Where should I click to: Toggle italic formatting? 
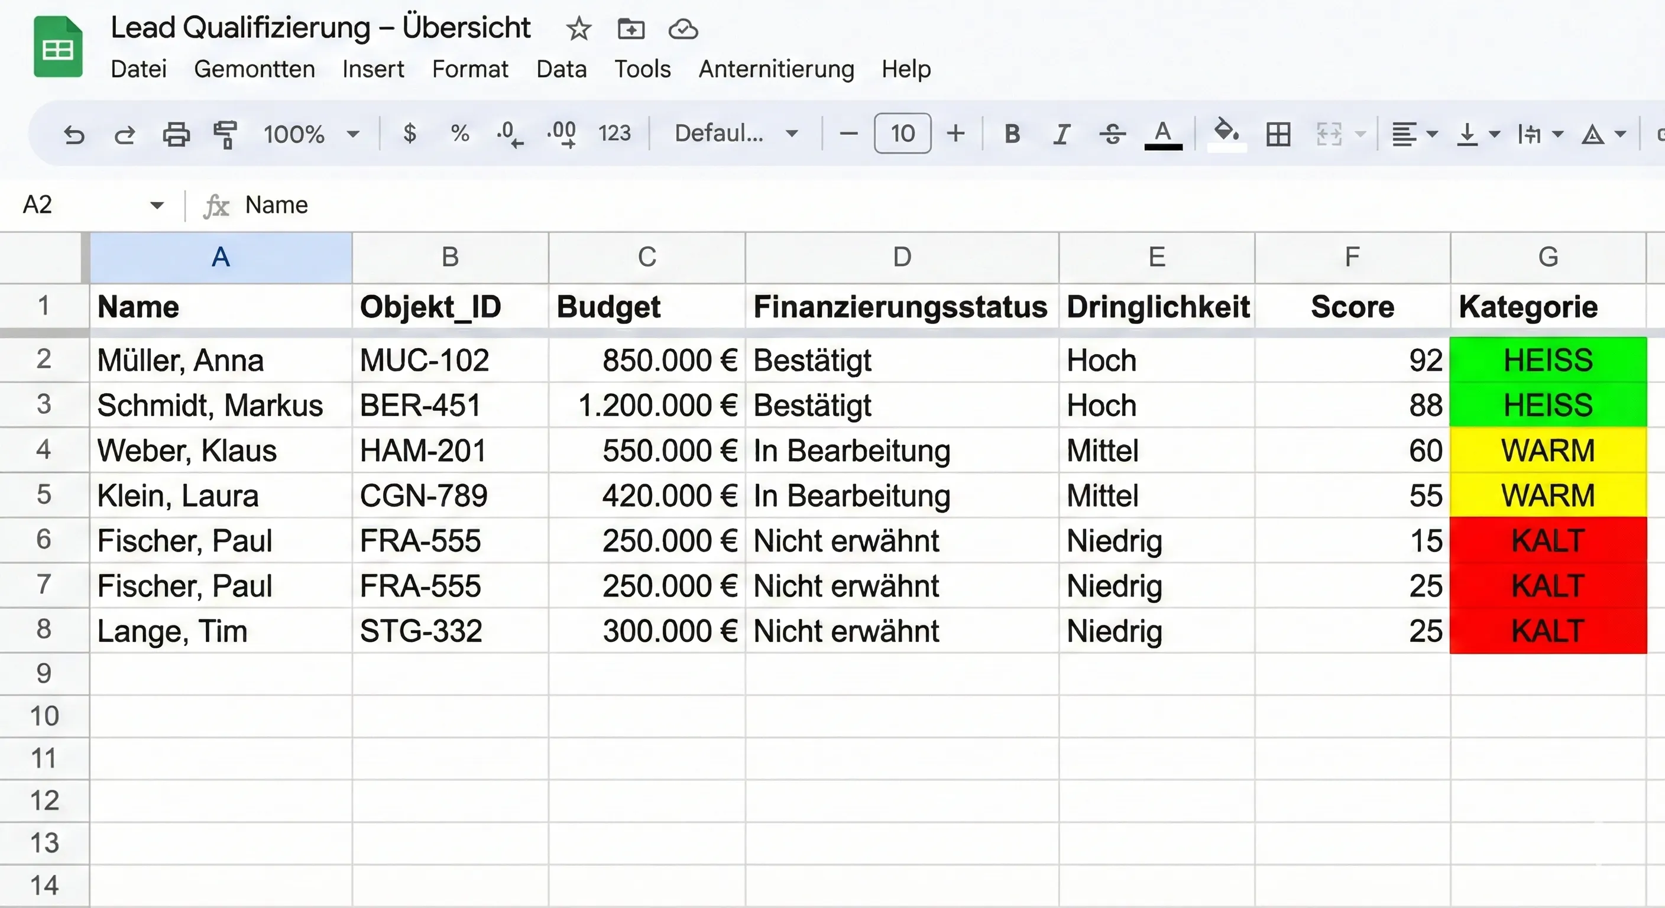coord(1061,134)
